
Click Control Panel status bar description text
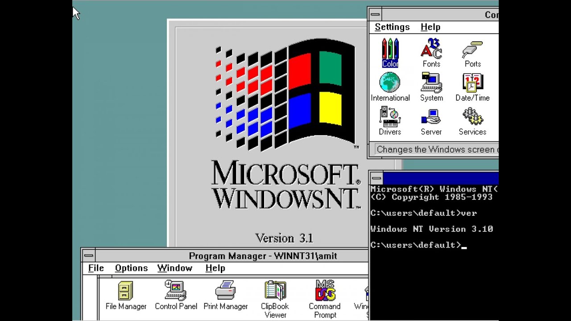point(437,149)
